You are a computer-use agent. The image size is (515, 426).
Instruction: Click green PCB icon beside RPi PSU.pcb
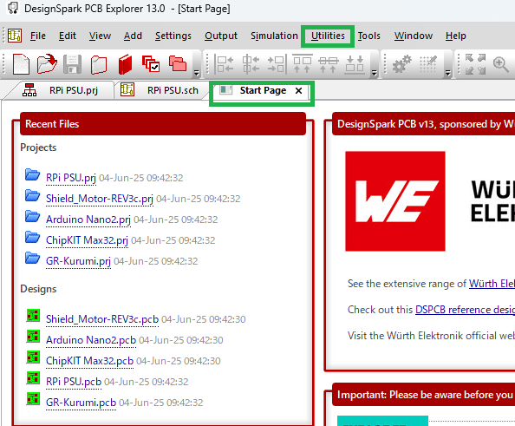coord(33,378)
